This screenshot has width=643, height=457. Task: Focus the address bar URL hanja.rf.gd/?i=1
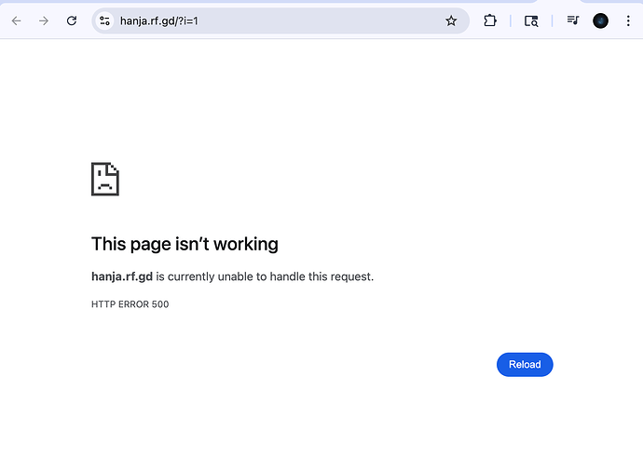[159, 20]
